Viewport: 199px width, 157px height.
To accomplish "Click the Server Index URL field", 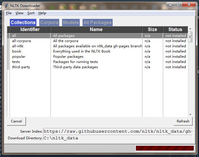I will (118, 131).
